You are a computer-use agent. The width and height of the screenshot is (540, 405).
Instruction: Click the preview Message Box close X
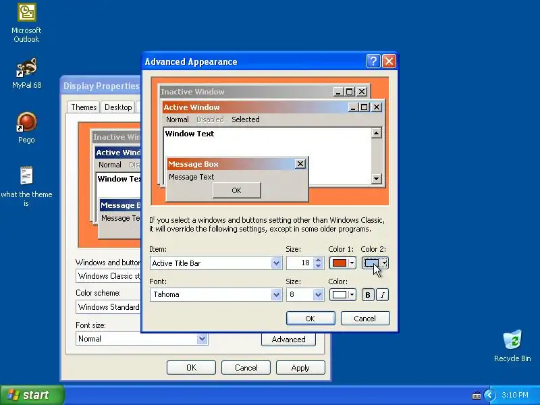300,164
